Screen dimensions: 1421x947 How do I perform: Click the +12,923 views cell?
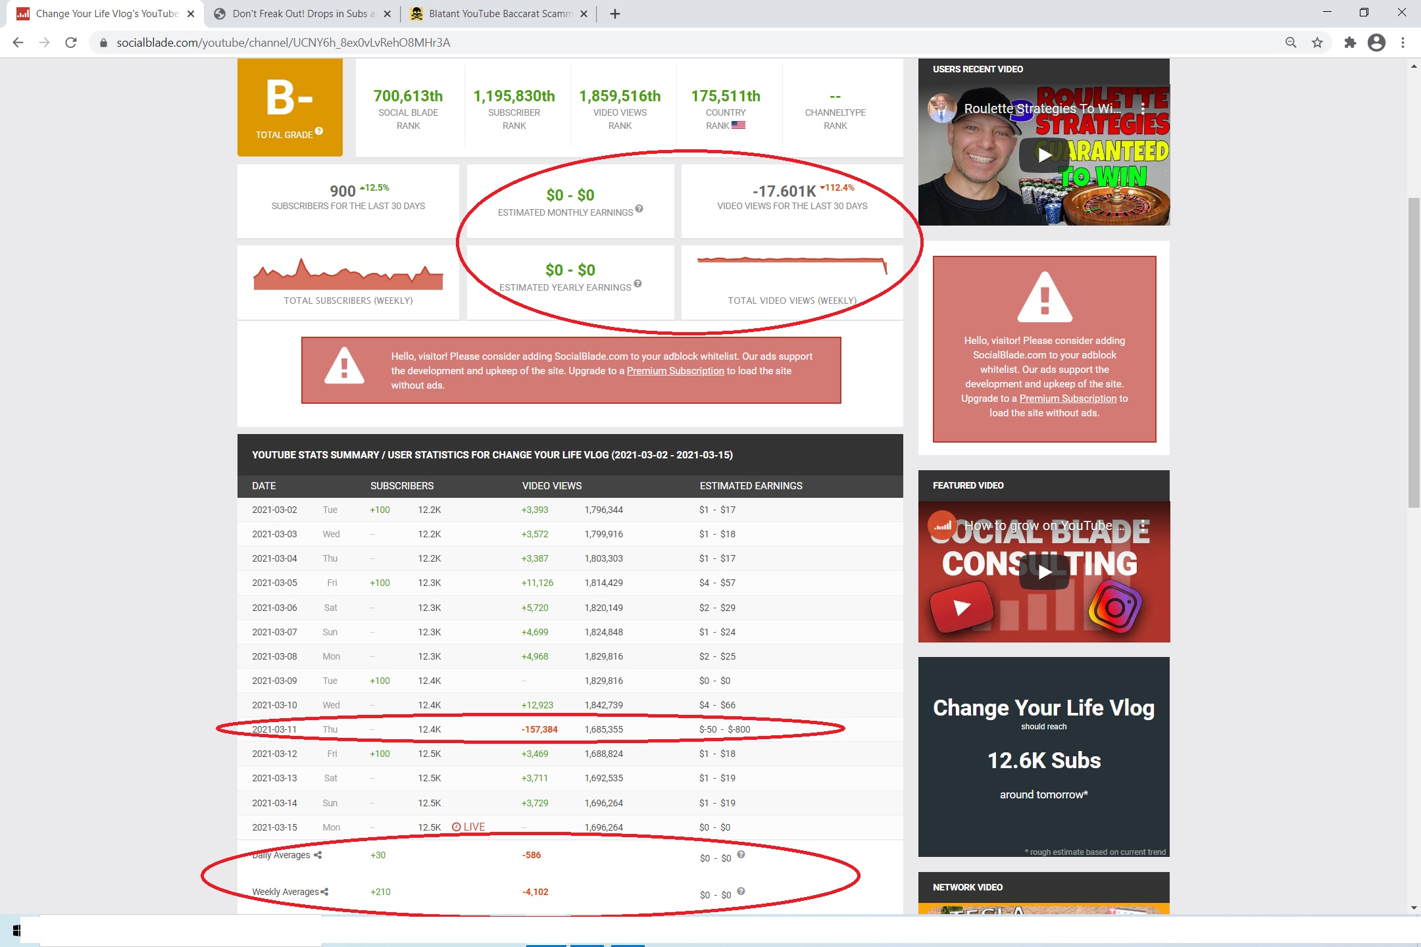(x=537, y=705)
